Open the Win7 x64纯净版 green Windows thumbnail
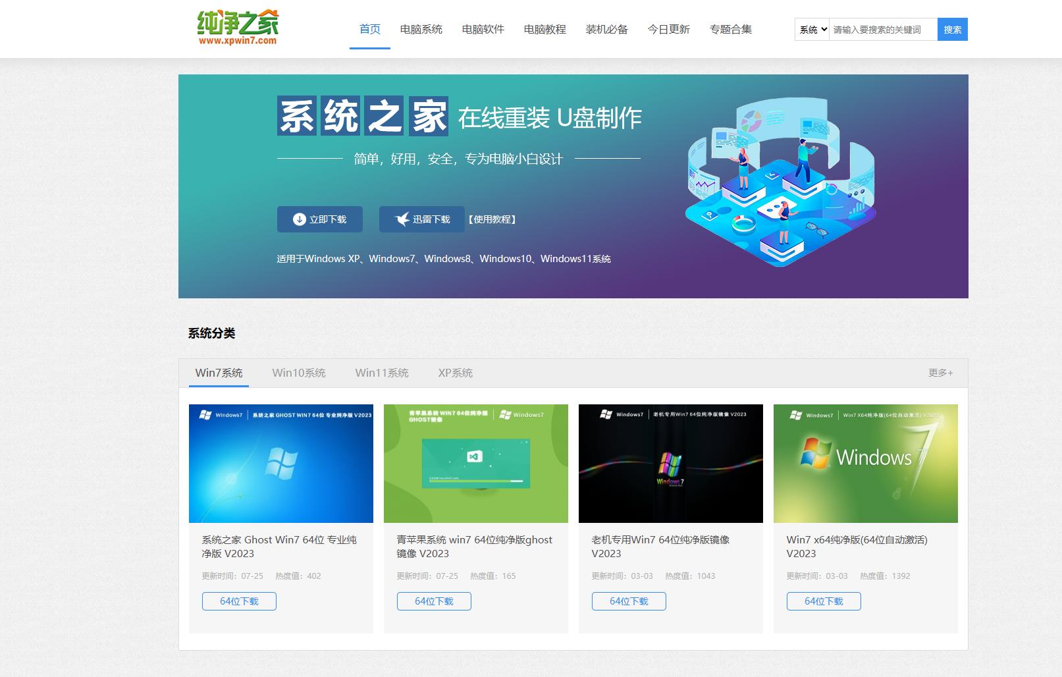 866,464
